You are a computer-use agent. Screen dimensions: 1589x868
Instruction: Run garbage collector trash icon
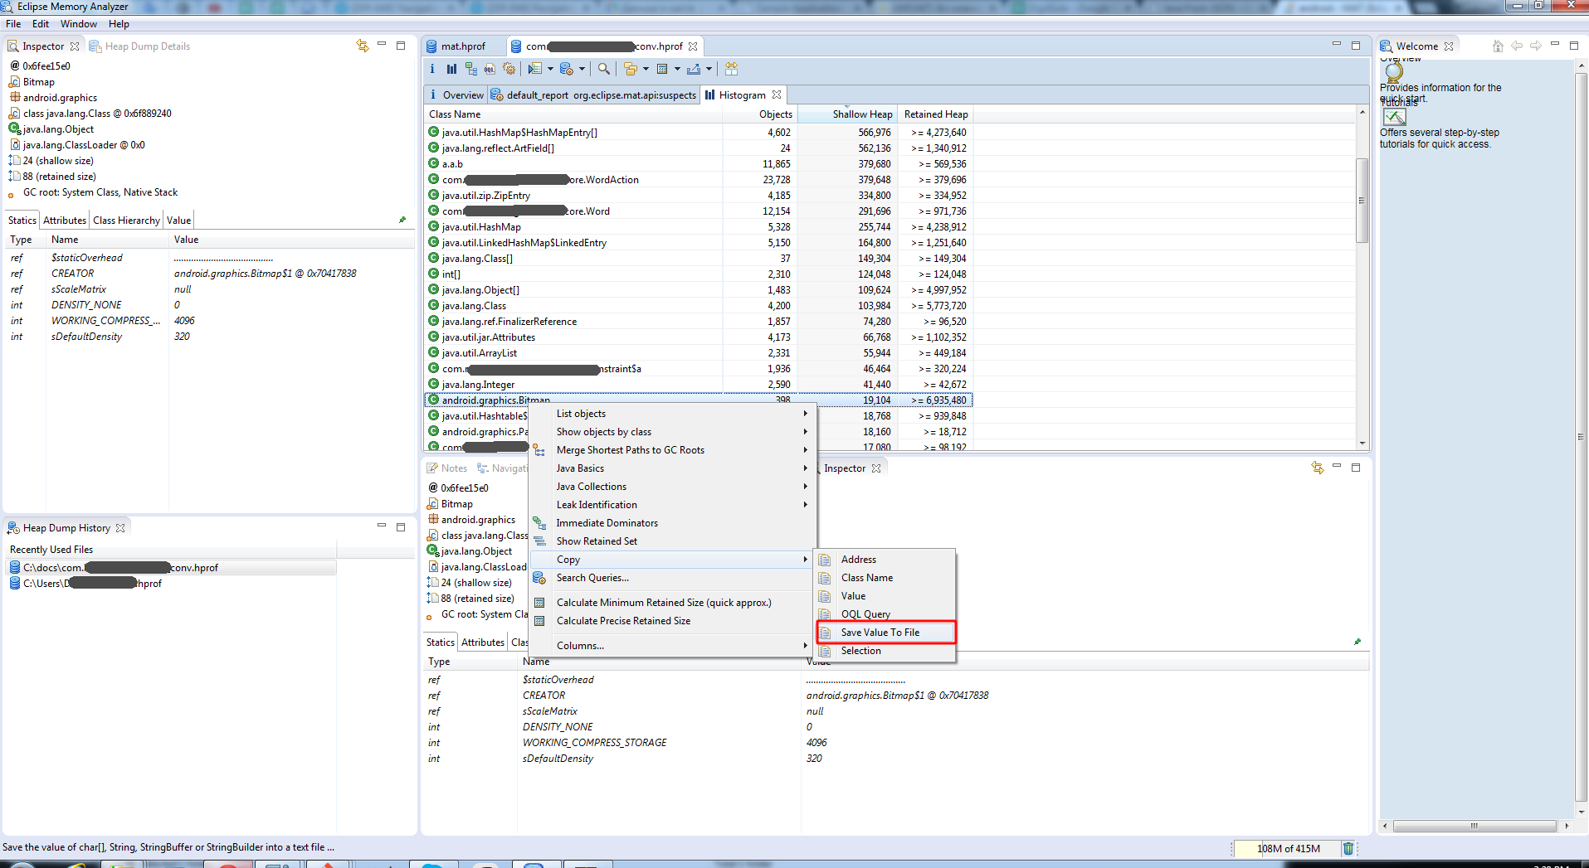coord(1348,848)
